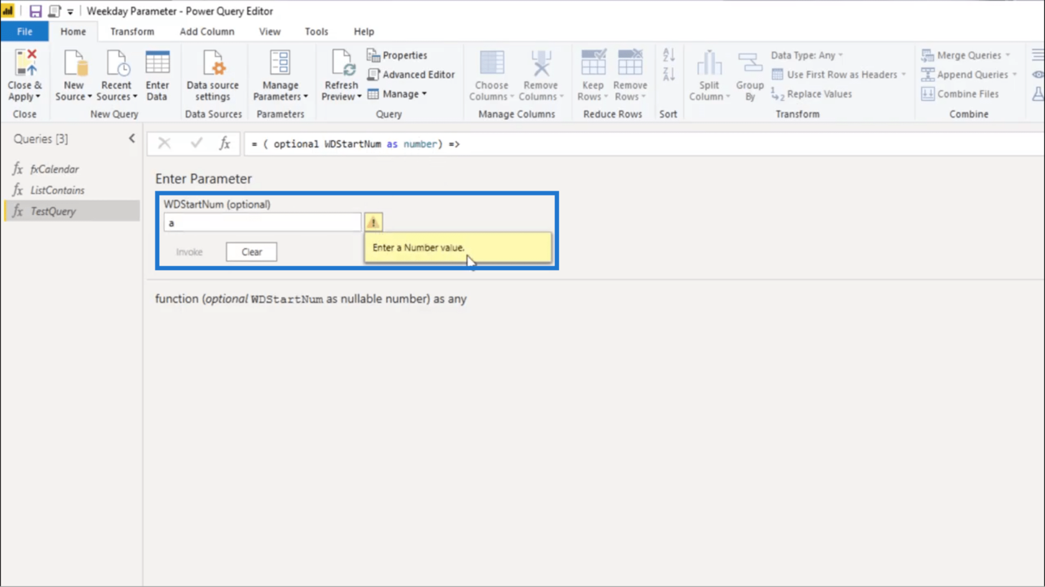Viewport: 1045px width, 587px height.
Task: Expand the Refresh Preview dropdown arrow
Action: 360,97
